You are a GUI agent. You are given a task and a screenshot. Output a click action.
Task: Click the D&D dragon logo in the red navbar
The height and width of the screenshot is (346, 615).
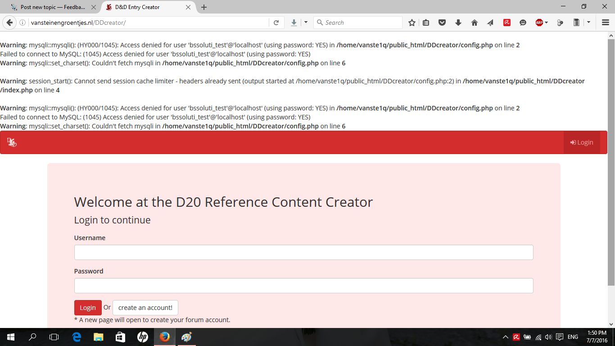[x=12, y=142]
